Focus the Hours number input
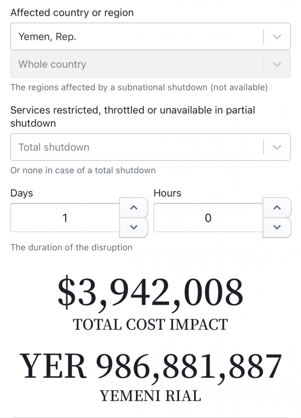Screen dimensions: 301x418 click(208, 218)
